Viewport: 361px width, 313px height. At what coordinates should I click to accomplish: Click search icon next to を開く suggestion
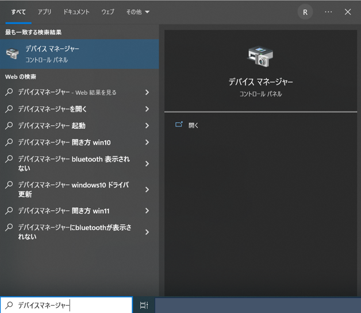(x=9, y=109)
